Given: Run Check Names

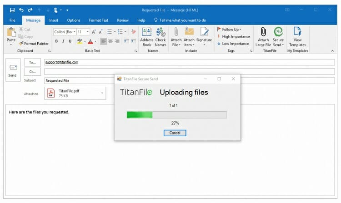Looking at the screenshot, I should [x=160, y=37].
